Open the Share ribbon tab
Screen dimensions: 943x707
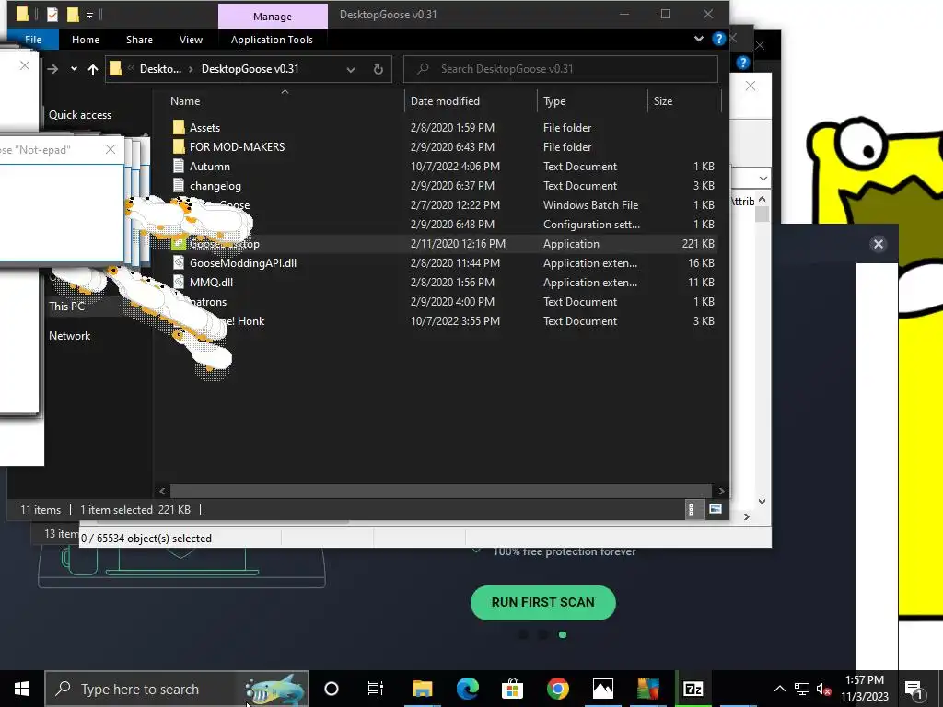(x=140, y=40)
